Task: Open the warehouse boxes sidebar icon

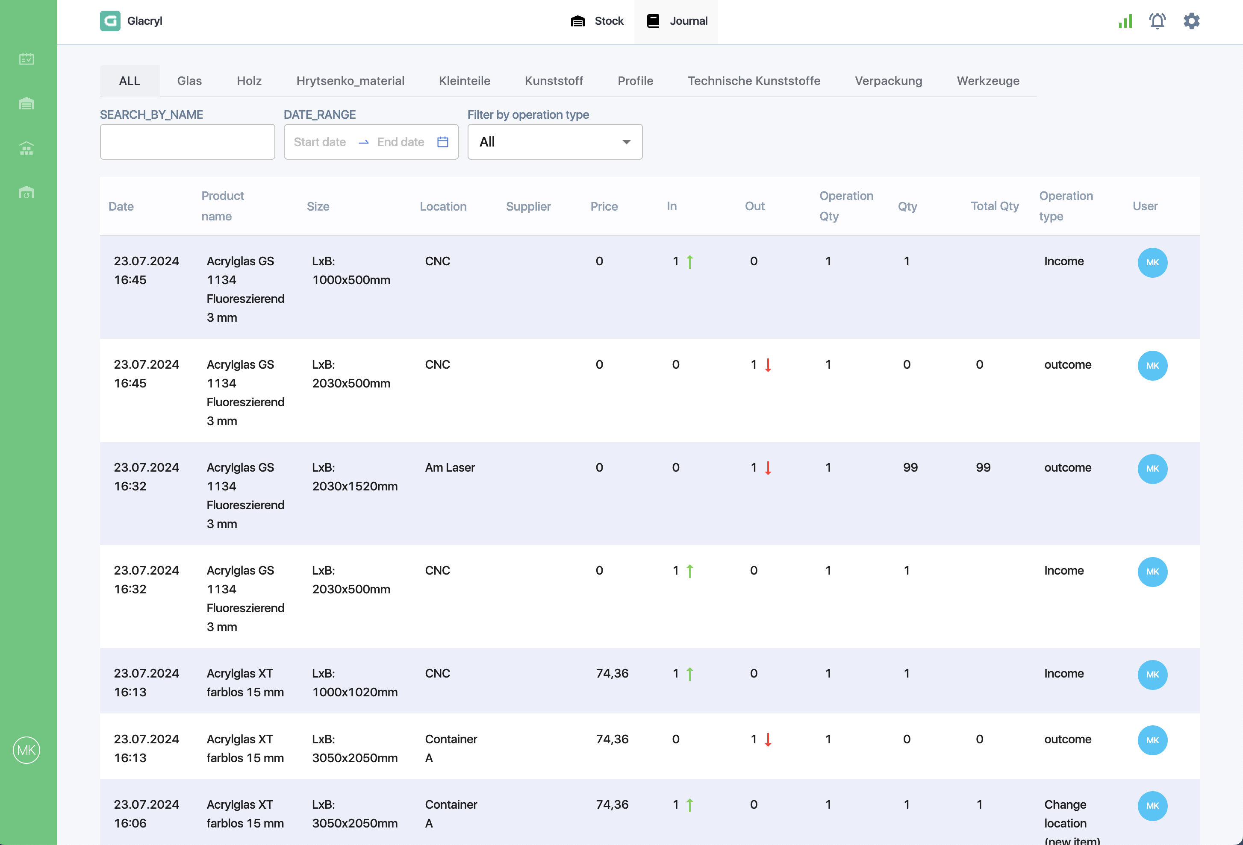Action: click(x=26, y=148)
